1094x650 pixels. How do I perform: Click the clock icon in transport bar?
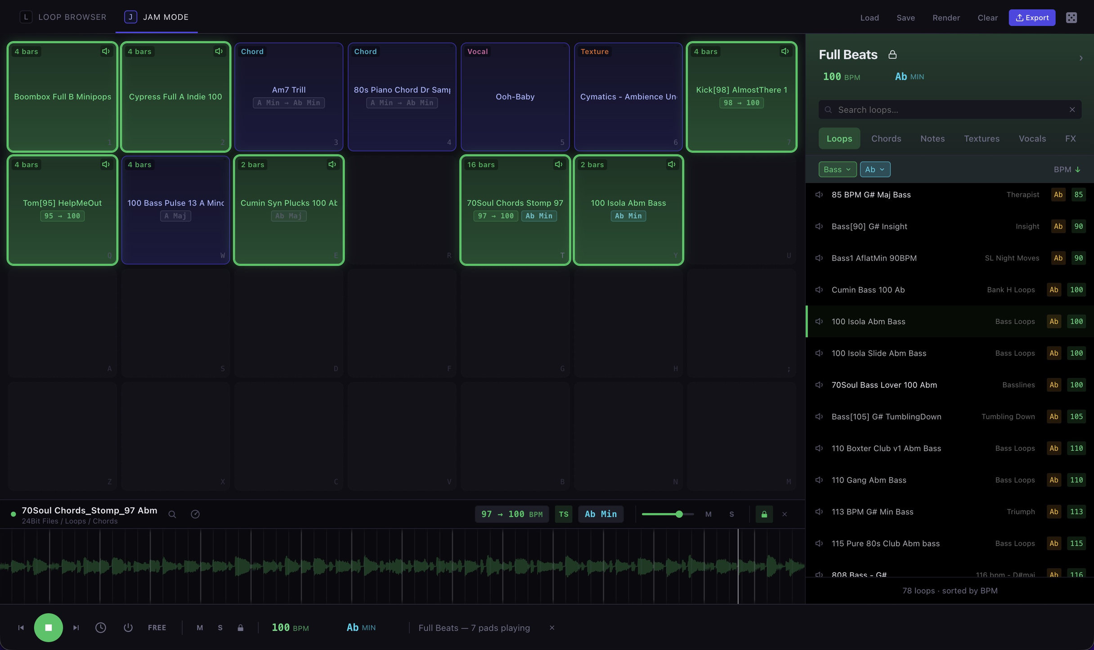click(101, 628)
